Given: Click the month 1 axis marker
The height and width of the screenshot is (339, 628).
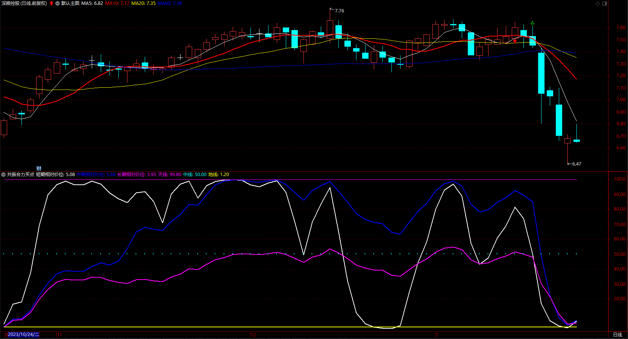Looking at the screenshot, I should point(437,334).
